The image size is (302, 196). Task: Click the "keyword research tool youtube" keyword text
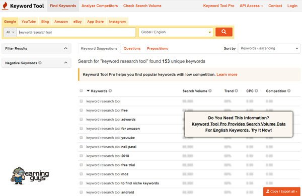pos(111,138)
